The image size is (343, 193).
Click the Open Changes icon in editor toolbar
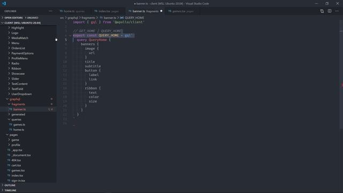click(x=322, y=11)
